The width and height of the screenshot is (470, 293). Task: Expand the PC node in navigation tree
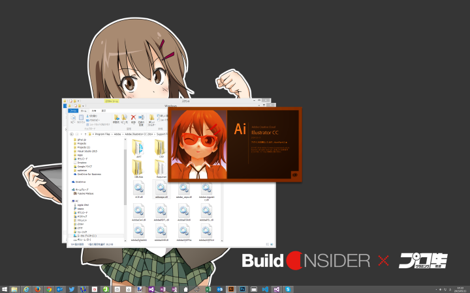coord(73,201)
